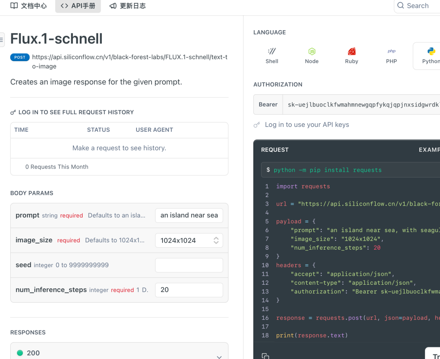Toggle the sidebar menu handle icon
Screen dimensions: 440x359
point(2,40)
